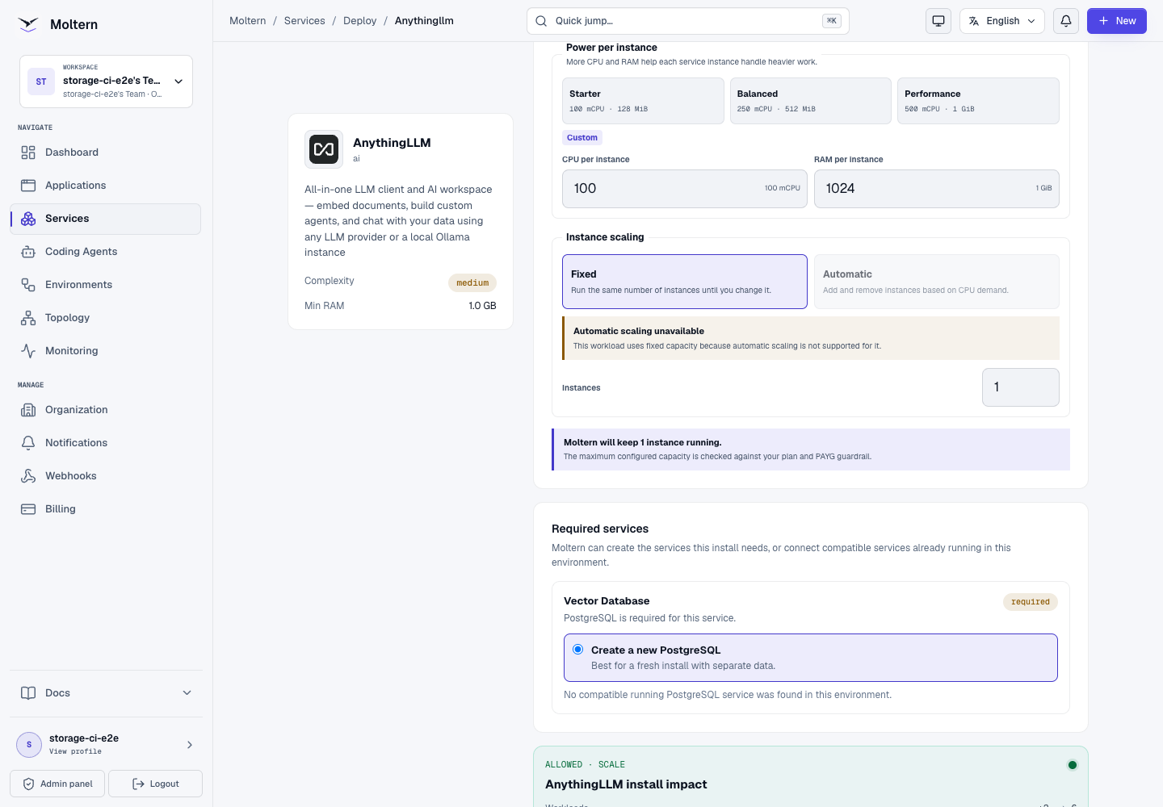Click the AnythingLLM install impact heading
Image resolution: width=1163 pixels, height=807 pixels.
click(626, 784)
